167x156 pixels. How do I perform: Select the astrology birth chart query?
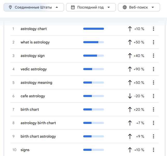coord(38,123)
